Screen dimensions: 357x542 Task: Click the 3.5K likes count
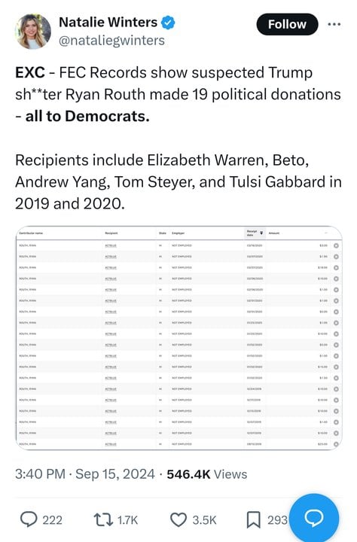tap(204, 520)
